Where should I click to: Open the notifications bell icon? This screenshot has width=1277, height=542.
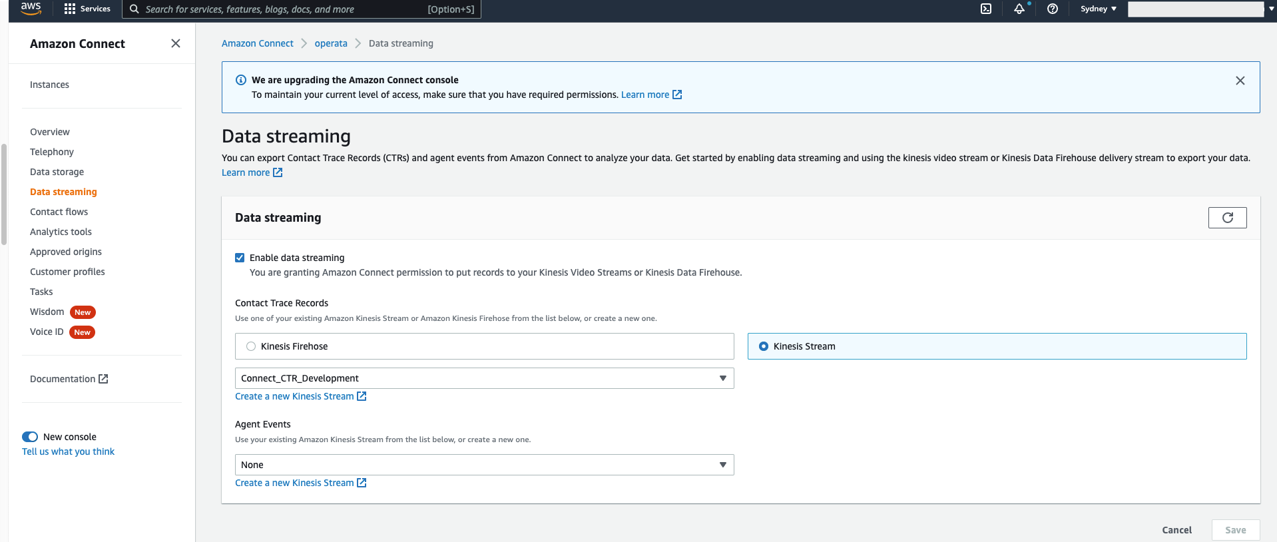coord(1019,9)
